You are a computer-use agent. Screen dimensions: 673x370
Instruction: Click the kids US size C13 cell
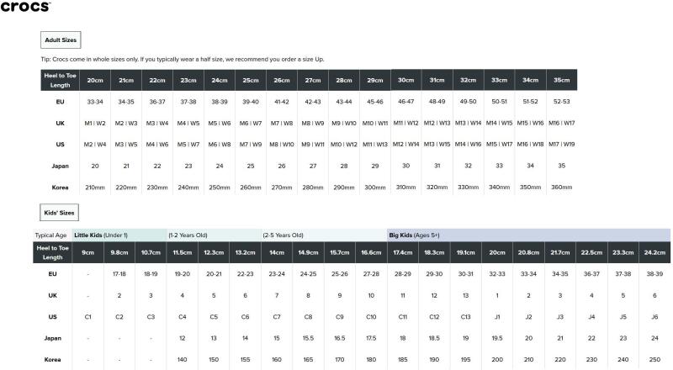pos(466,317)
